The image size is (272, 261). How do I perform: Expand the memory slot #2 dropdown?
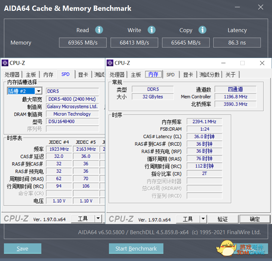39,91
